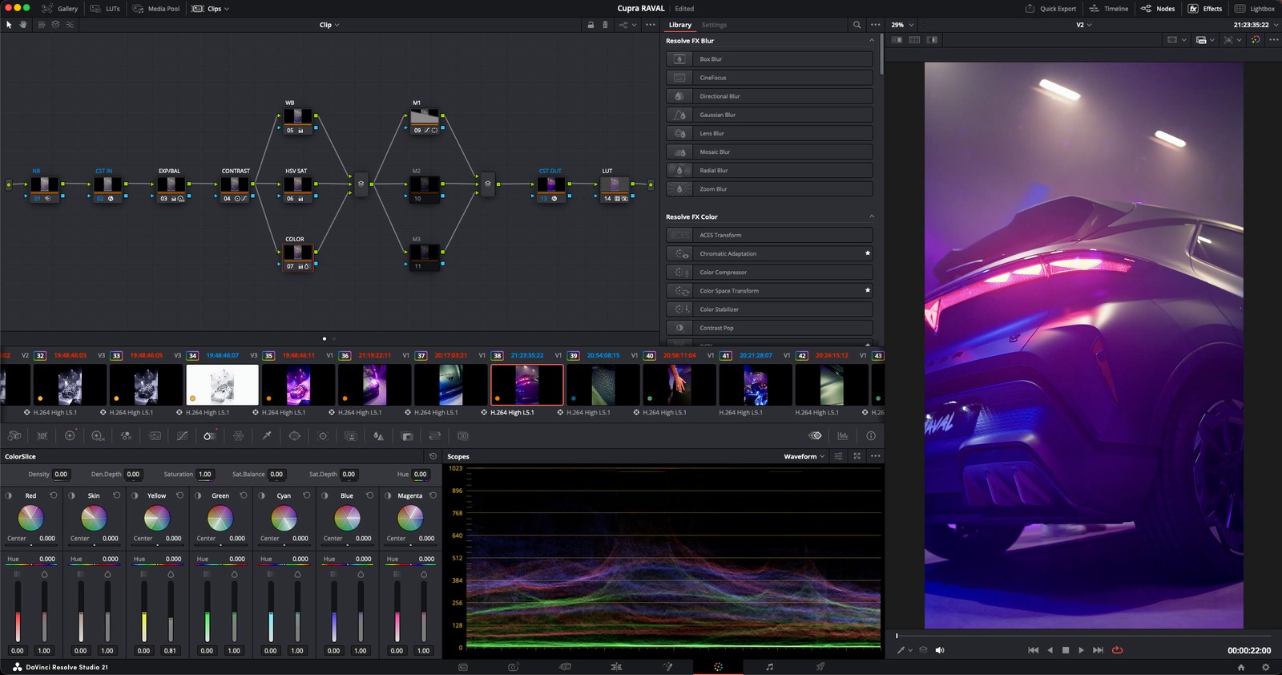Viewport: 1282px width, 675px height.
Task: Unfavorite Chromatic Adaptation star
Action: (x=868, y=253)
